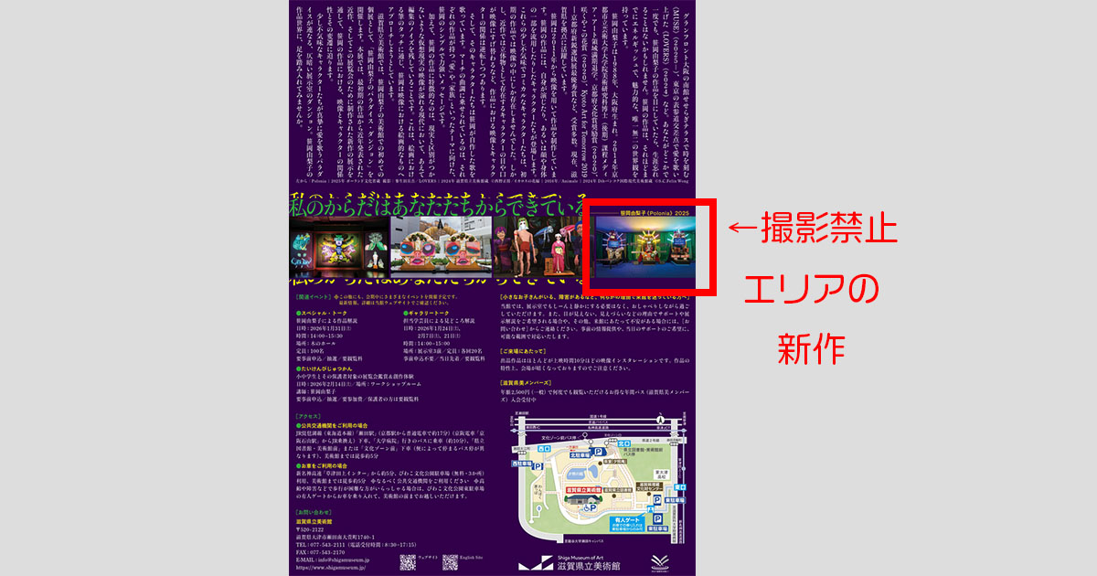Click the website QR code
This screenshot has width=1097, height=576.
coord(408,561)
